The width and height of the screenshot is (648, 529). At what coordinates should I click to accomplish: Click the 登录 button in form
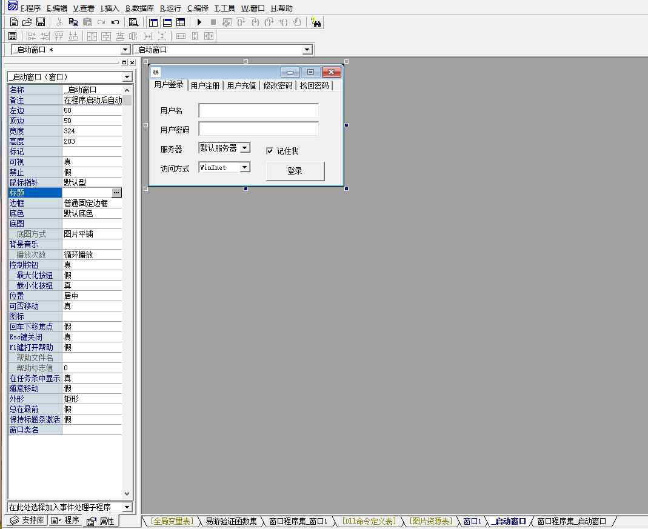pyautogui.click(x=295, y=171)
